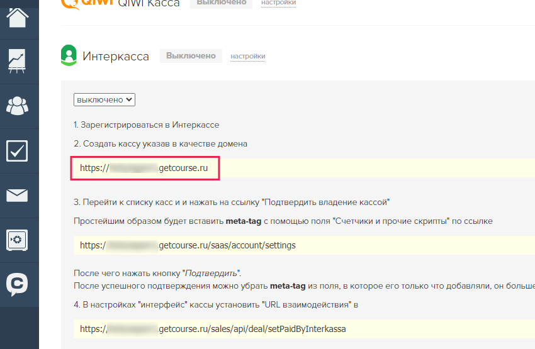Click the После успешного подтверждения line

tap(305, 286)
